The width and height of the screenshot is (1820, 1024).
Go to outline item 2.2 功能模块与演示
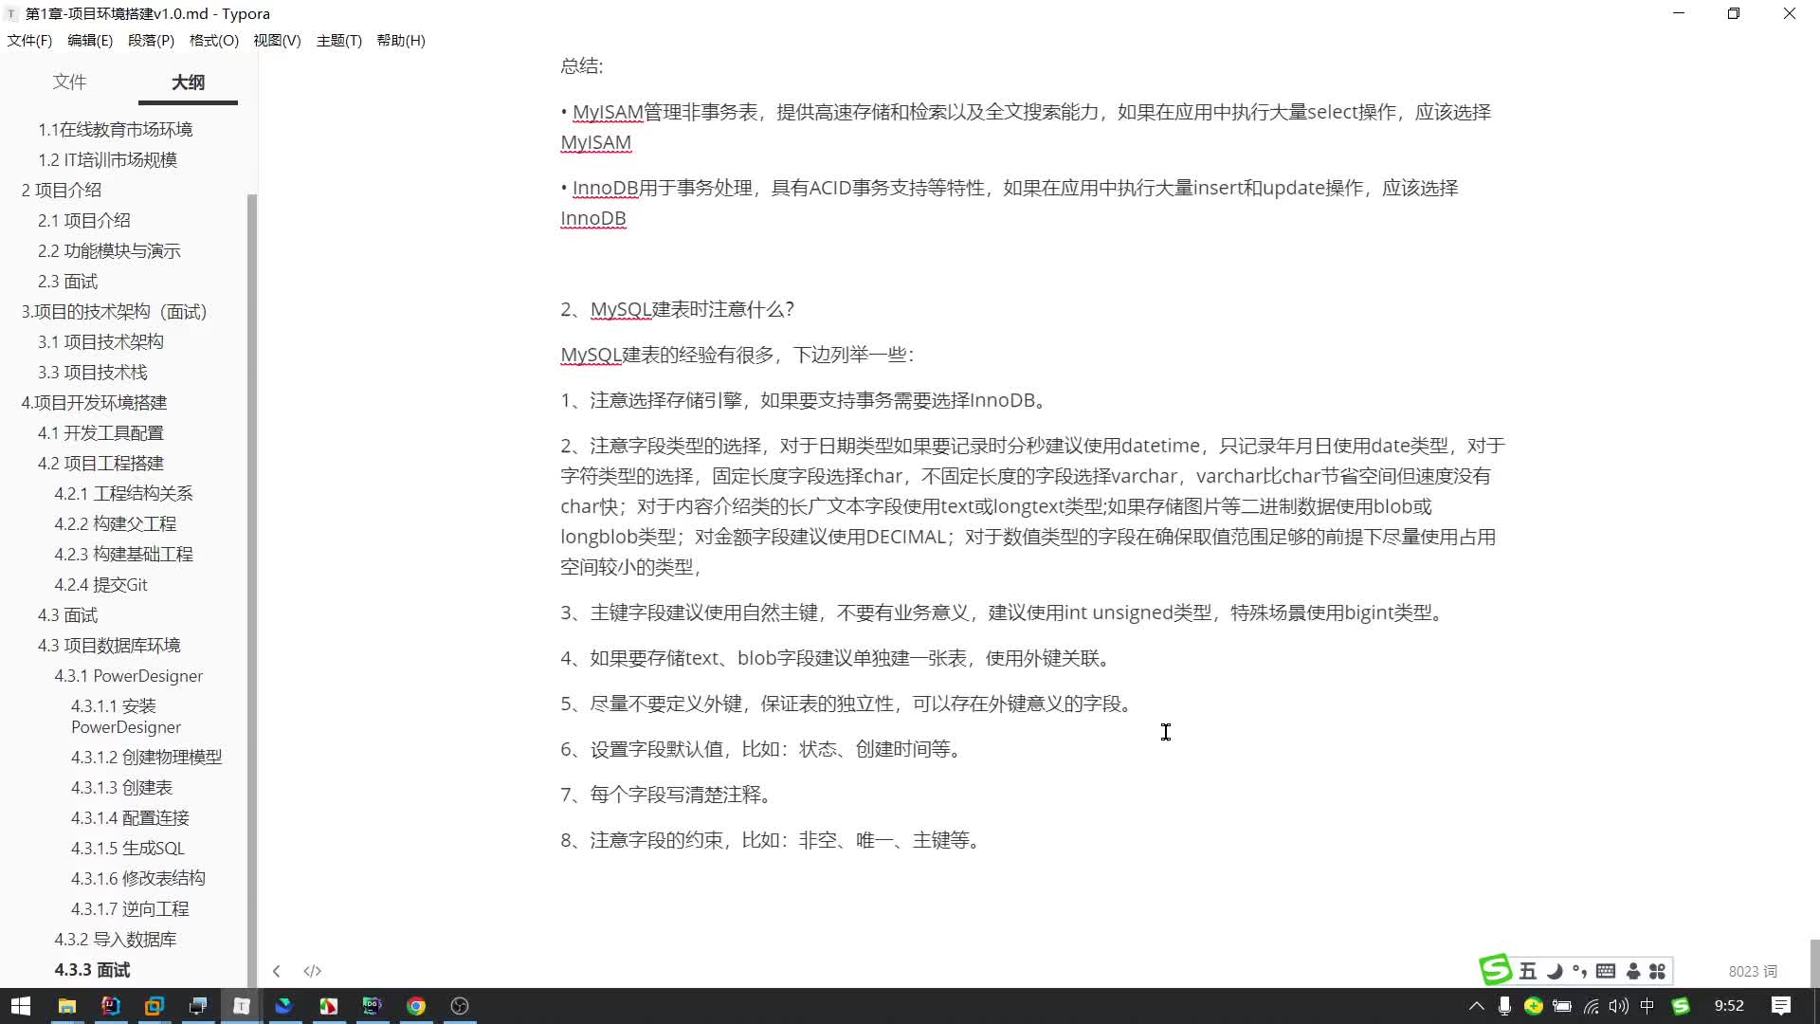[x=109, y=250]
